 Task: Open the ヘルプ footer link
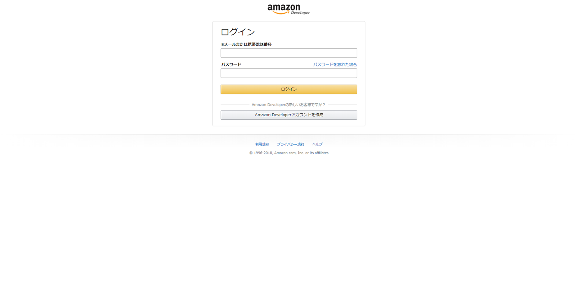point(317,144)
